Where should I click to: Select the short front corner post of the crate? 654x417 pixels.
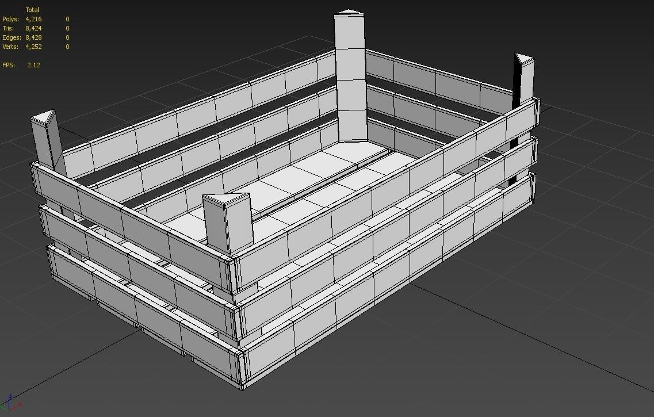point(228,223)
